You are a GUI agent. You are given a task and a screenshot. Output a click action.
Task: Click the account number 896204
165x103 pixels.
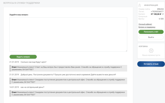pyautogui.click(x=160, y=9)
